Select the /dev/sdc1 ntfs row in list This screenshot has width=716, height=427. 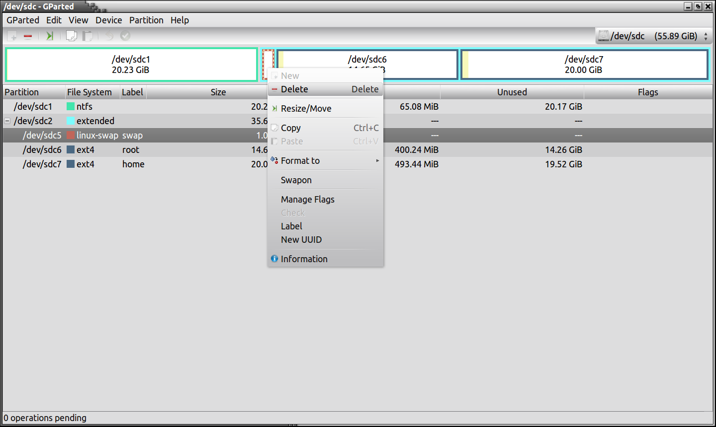click(33, 106)
